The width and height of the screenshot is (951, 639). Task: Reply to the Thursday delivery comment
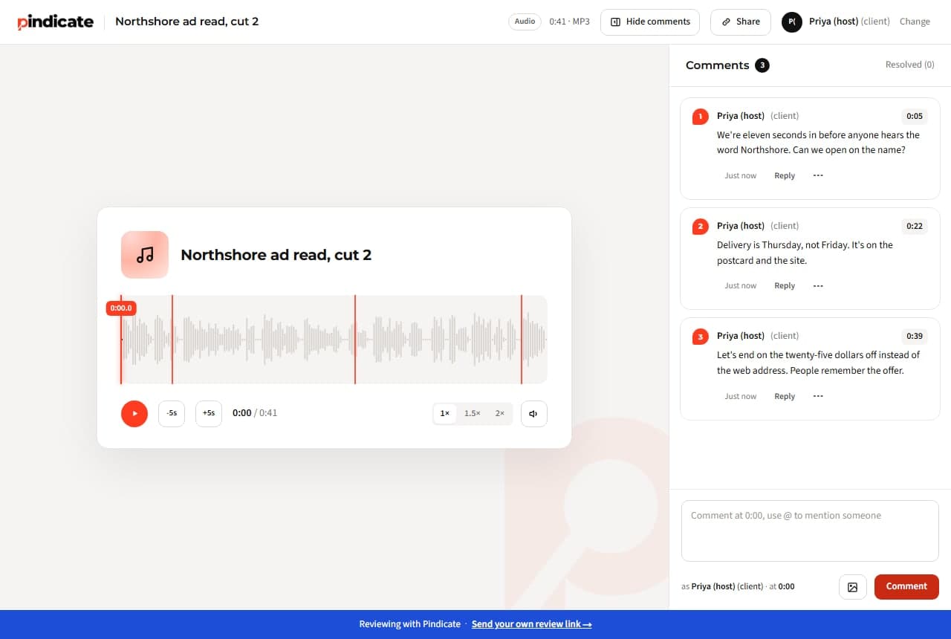785,285
